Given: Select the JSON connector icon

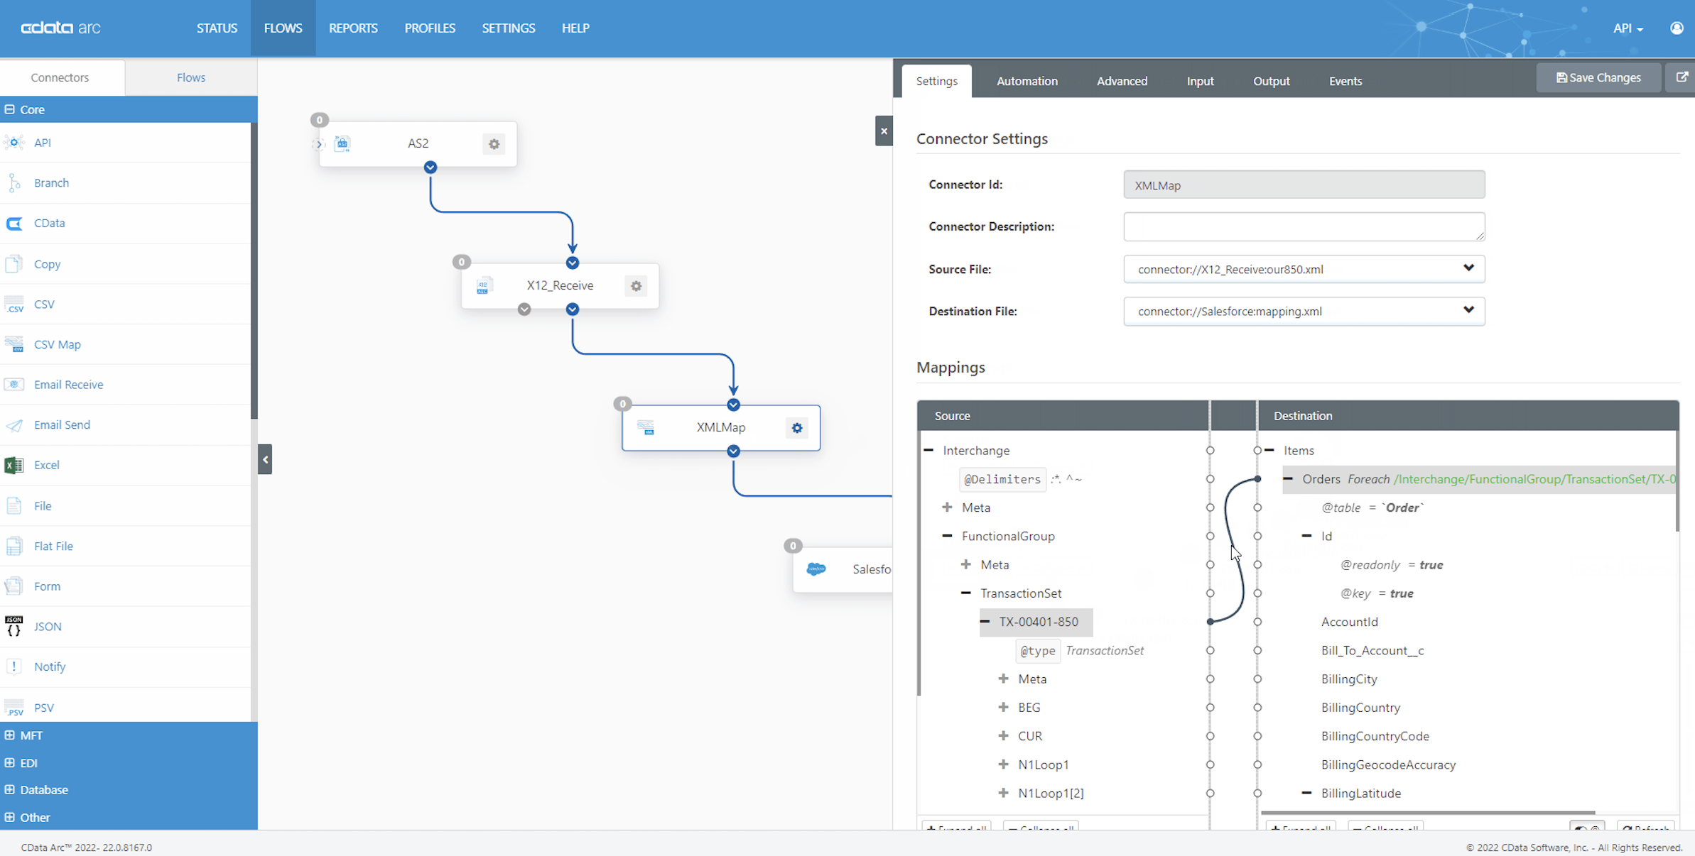Looking at the screenshot, I should click(14, 626).
